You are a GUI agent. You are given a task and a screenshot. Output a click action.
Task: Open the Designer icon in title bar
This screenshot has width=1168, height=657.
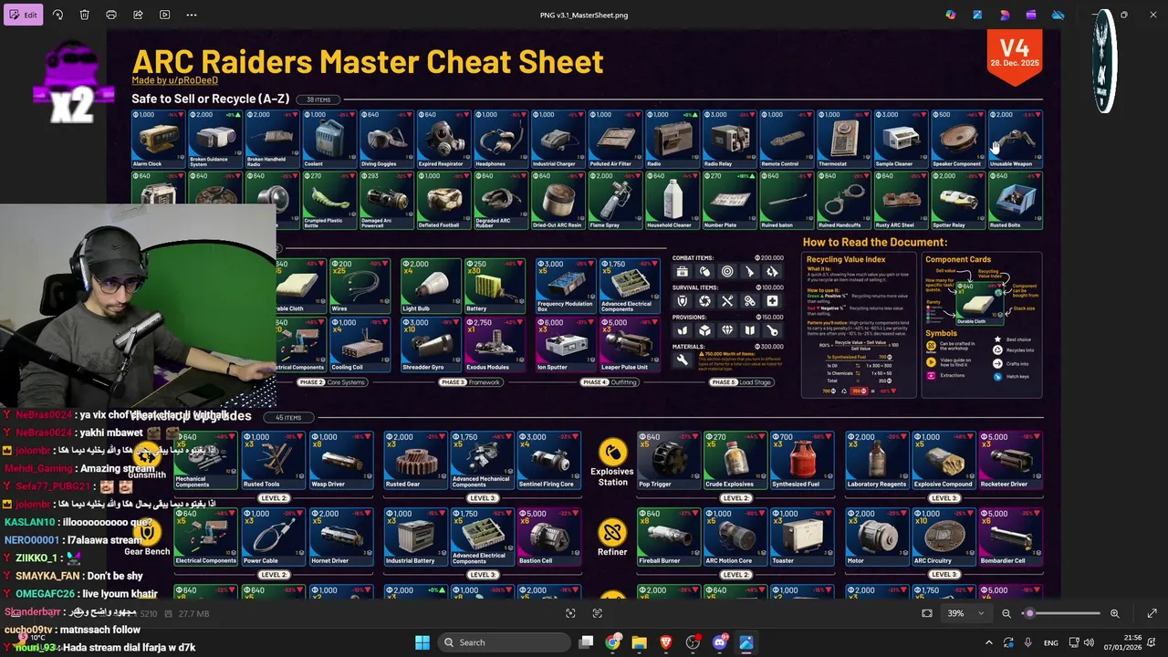coord(1005,15)
